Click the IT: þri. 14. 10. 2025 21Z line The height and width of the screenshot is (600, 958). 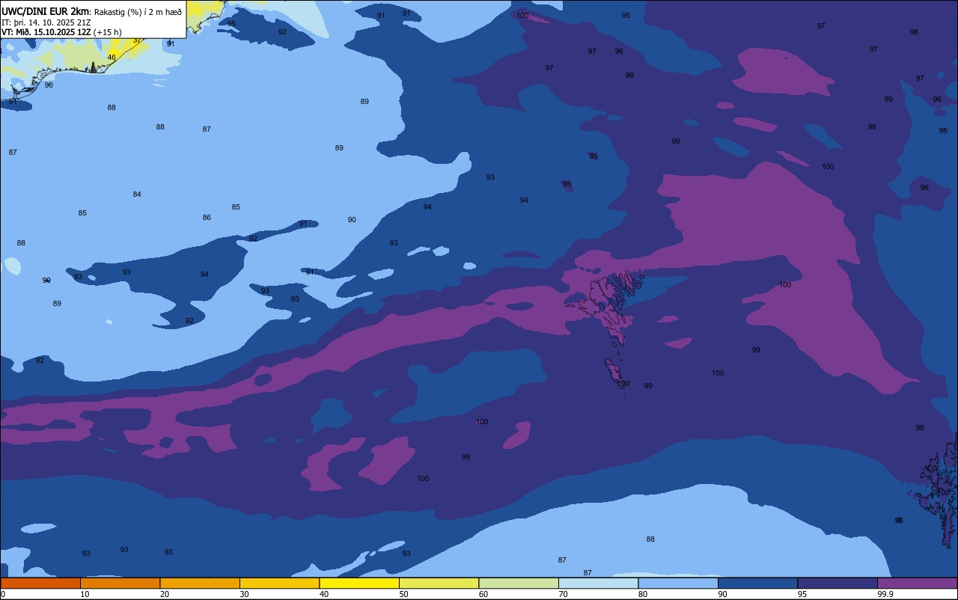tap(46, 22)
